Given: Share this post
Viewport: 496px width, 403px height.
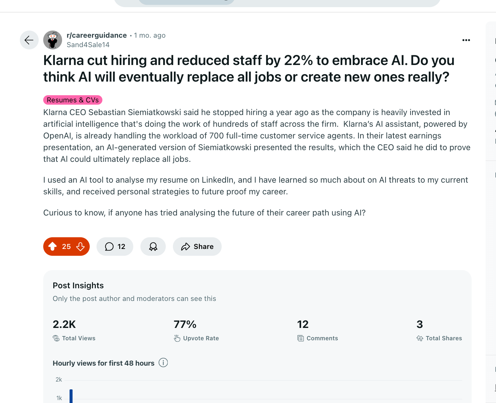Looking at the screenshot, I should click(x=197, y=247).
